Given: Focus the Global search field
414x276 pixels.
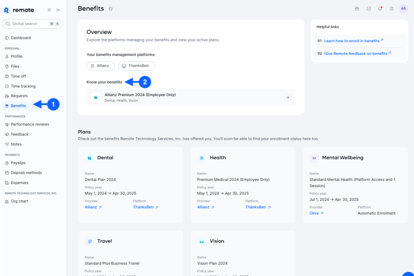Looking at the screenshot, I should pos(33,24).
